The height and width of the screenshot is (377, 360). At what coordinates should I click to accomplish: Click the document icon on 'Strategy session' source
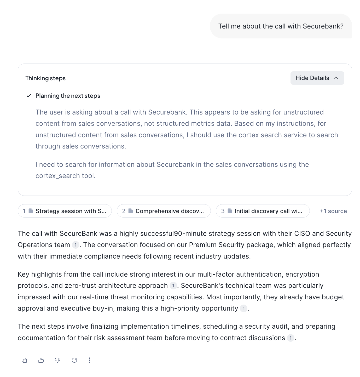pyautogui.click(x=31, y=211)
